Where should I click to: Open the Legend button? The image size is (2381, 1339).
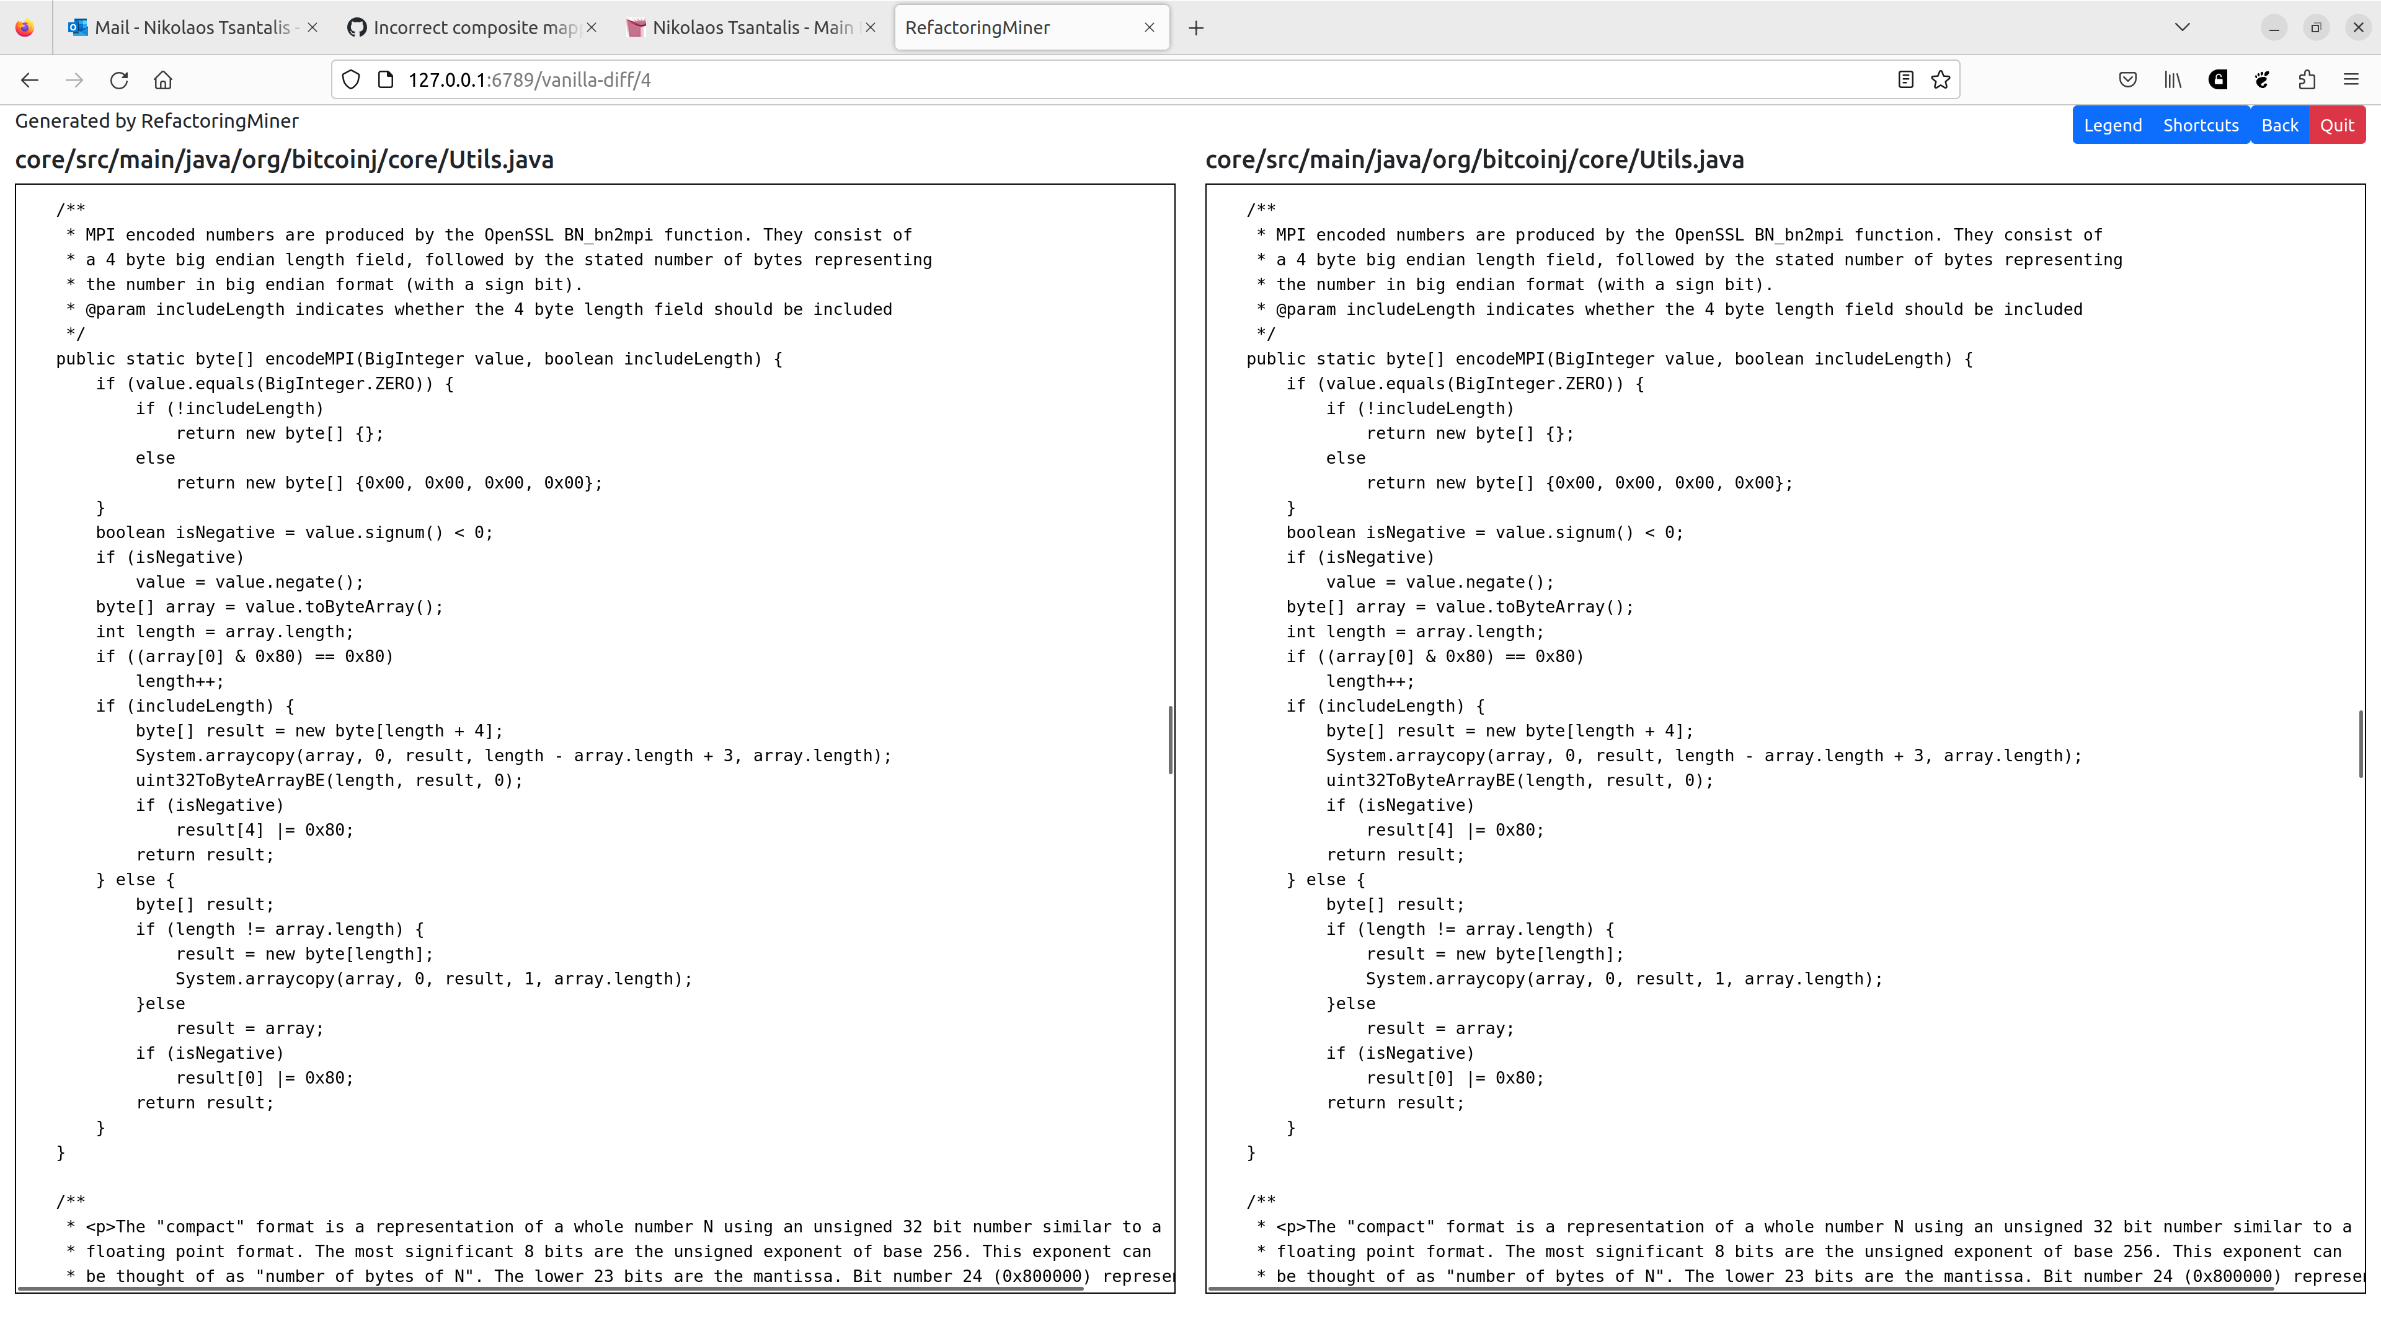(x=2112, y=125)
